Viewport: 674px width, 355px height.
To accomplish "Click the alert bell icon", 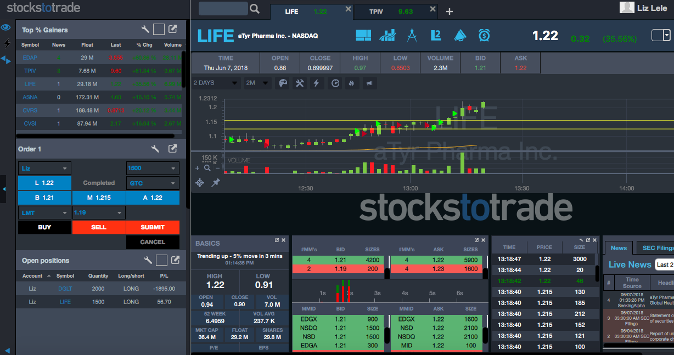I will (459, 36).
